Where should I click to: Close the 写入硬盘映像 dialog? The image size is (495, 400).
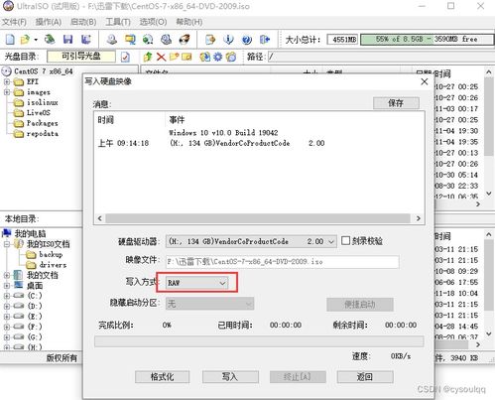pos(425,81)
